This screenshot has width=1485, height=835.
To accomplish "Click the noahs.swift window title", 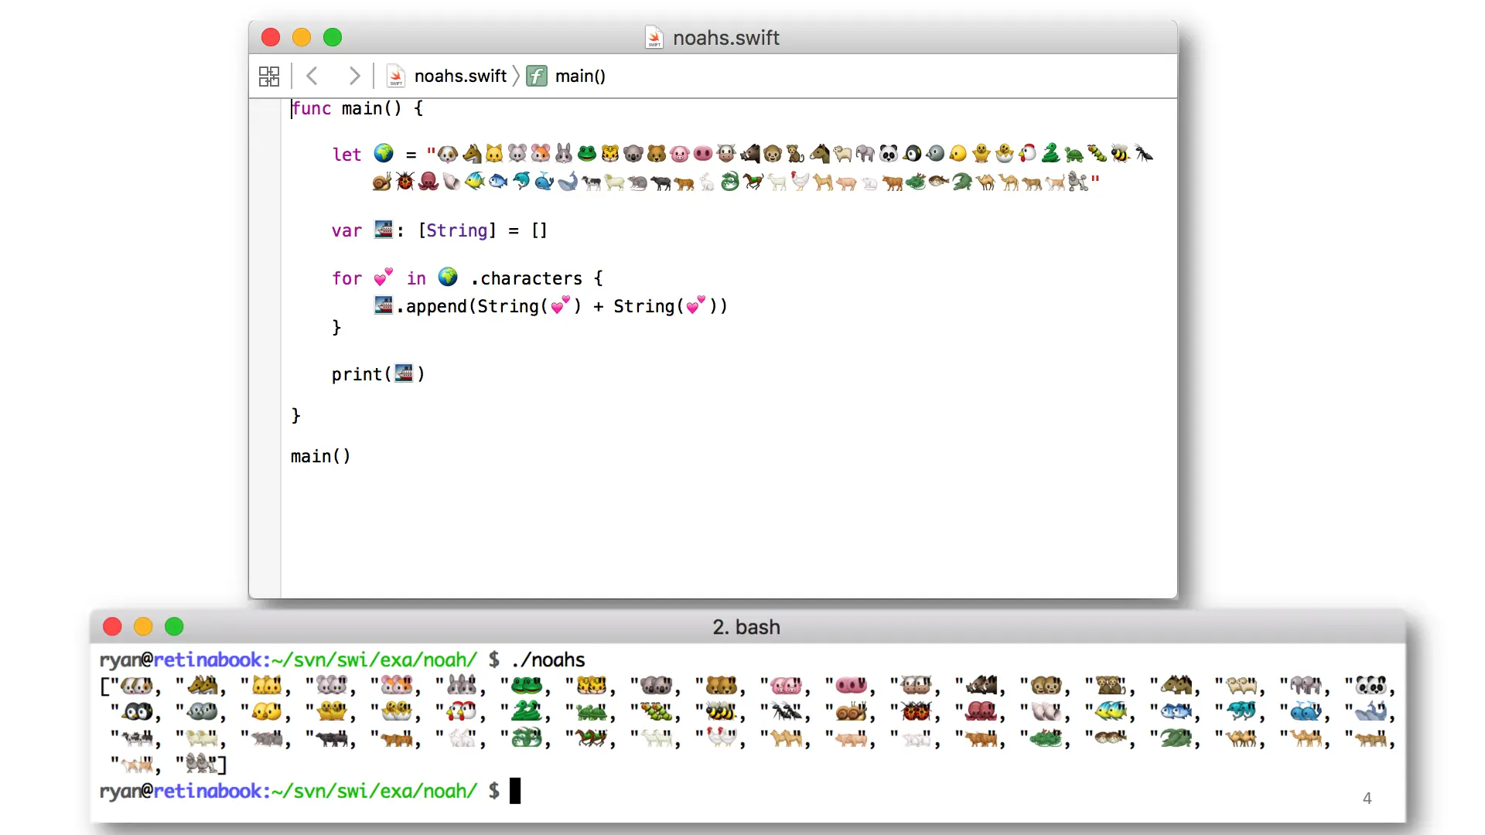I will [x=725, y=37].
